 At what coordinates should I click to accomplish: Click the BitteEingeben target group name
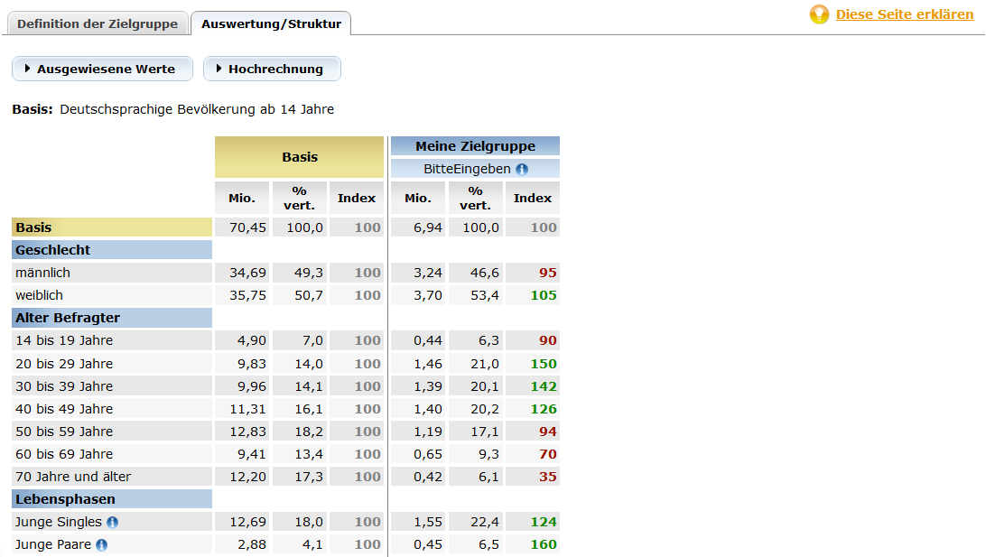click(x=467, y=169)
